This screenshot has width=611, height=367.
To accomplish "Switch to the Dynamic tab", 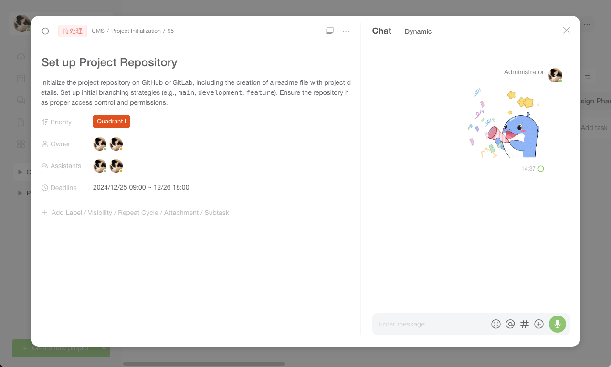I will pyautogui.click(x=418, y=31).
